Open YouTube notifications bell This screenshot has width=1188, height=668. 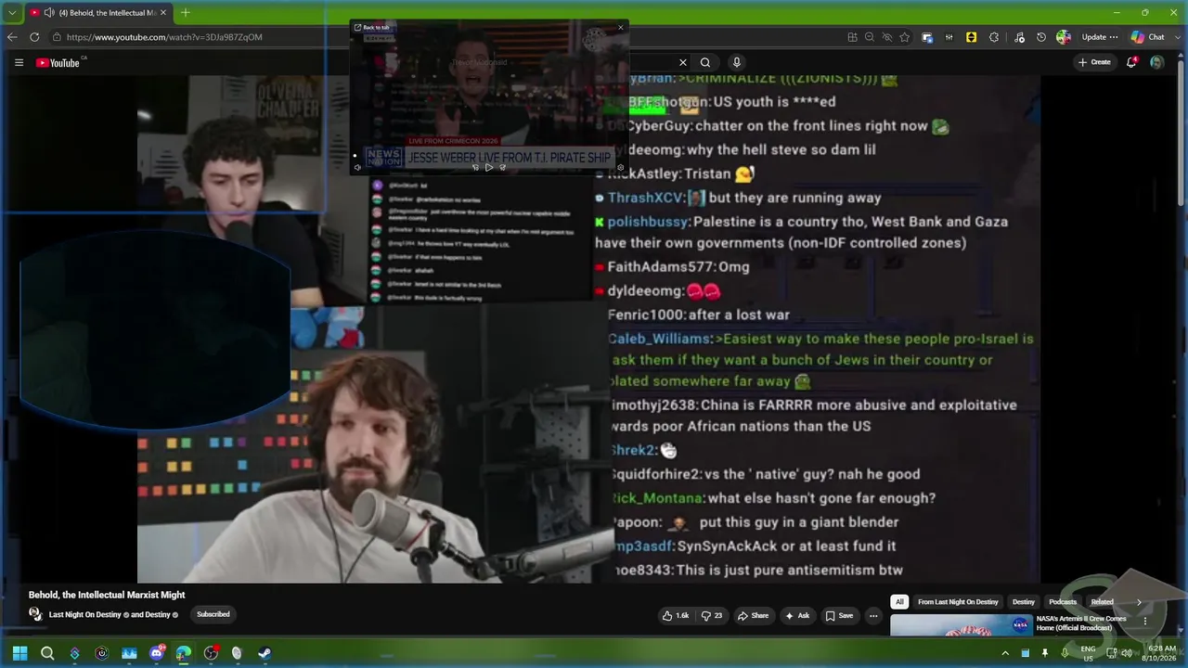pyautogui.click(x=1132, y=62)
